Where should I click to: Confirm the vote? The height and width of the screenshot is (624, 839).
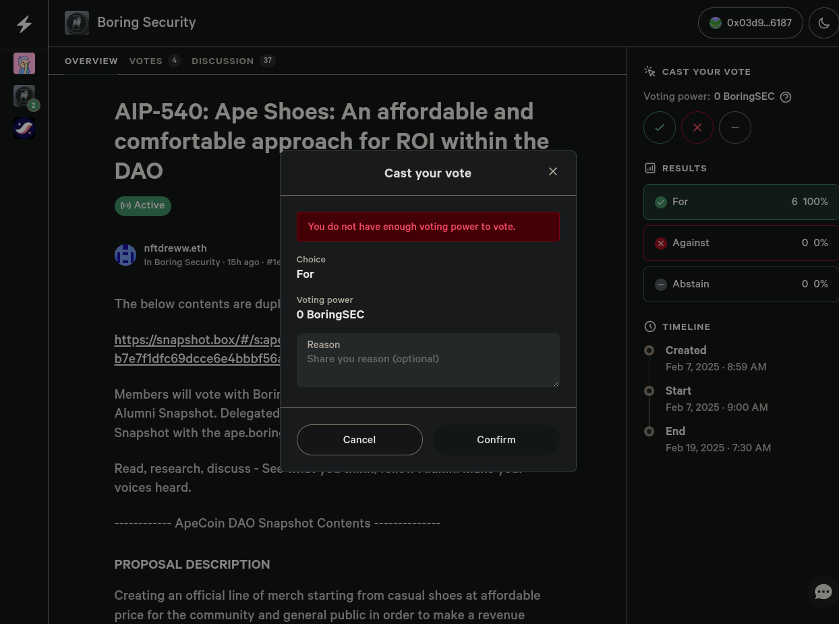496,440
